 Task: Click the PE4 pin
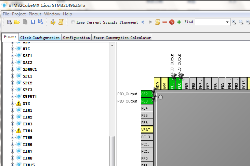147,108
